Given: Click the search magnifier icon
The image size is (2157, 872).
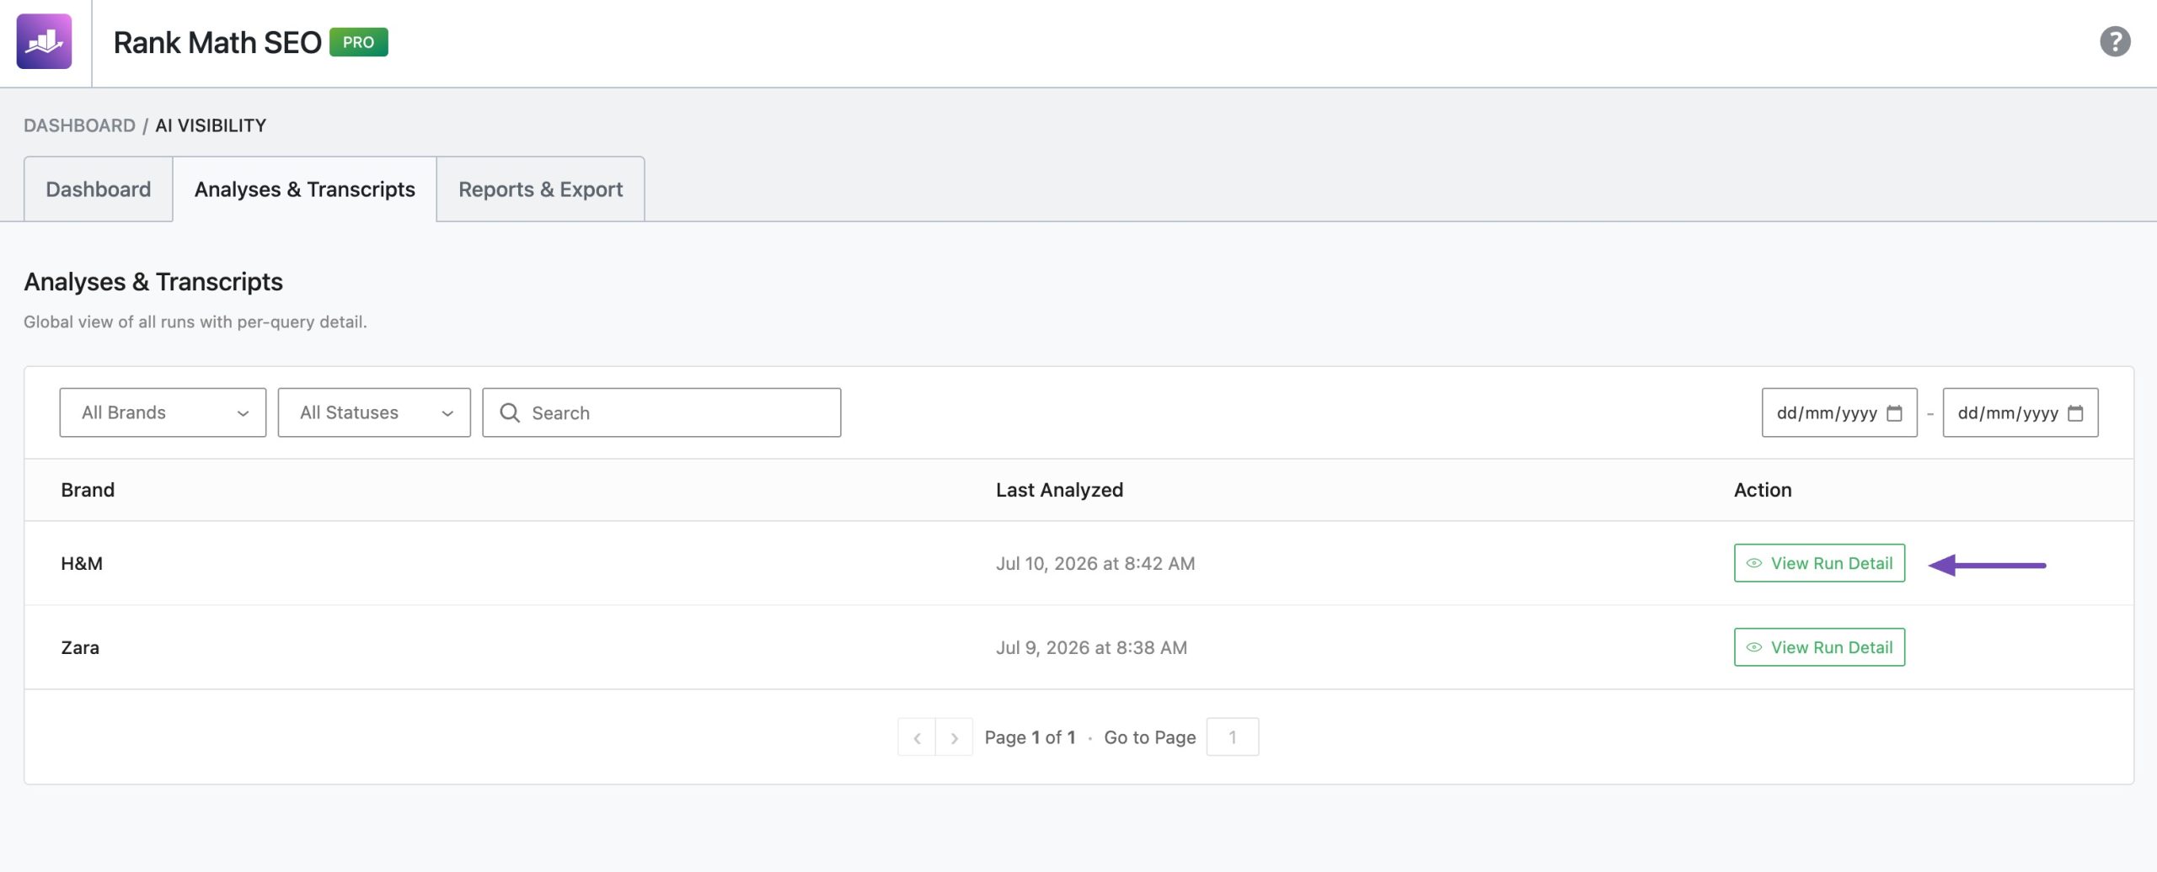Looking at the screenshot, I should pos(510,412).
